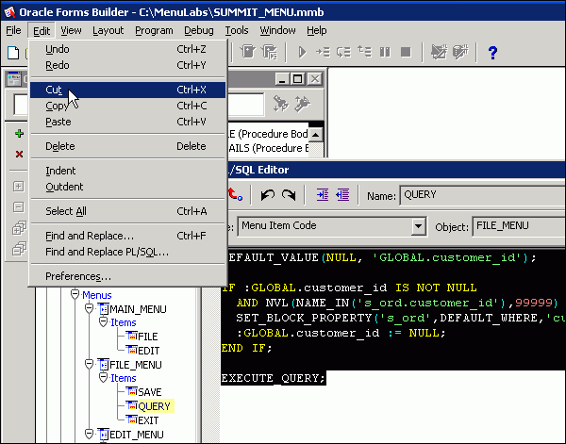Open the File menu
566x444 pixels.
[13, 31]
